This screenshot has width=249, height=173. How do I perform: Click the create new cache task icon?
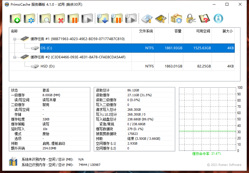coord(15,19)
